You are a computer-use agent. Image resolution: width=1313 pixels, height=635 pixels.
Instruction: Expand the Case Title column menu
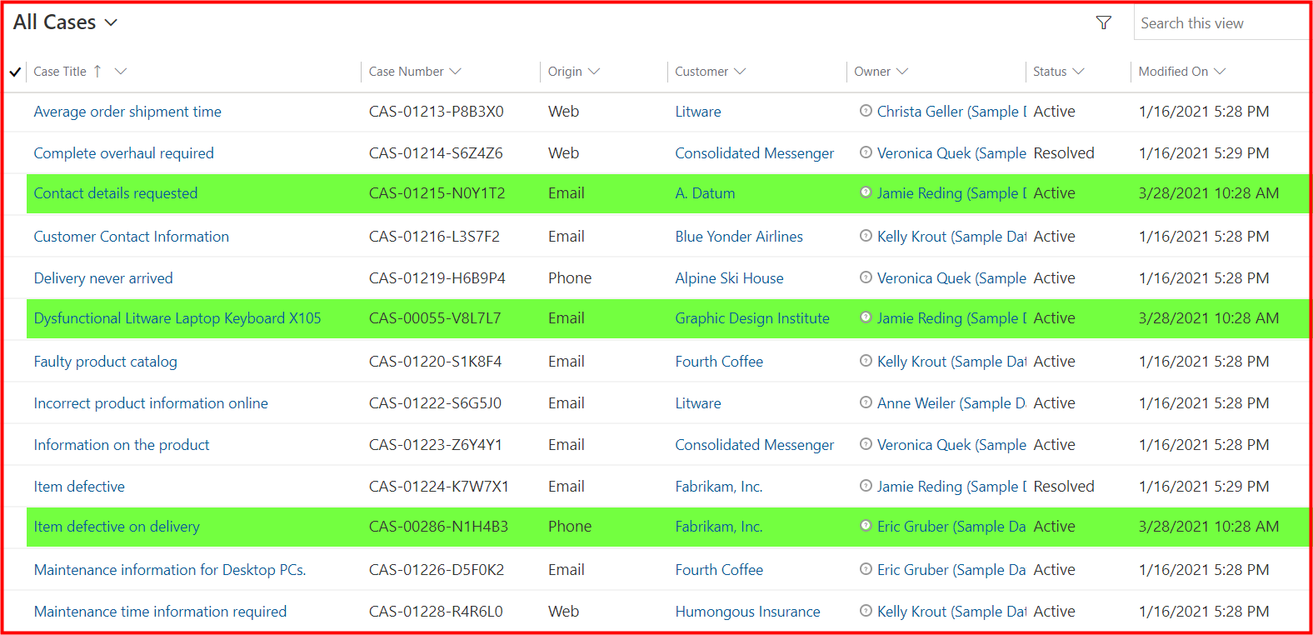(121, 72)
